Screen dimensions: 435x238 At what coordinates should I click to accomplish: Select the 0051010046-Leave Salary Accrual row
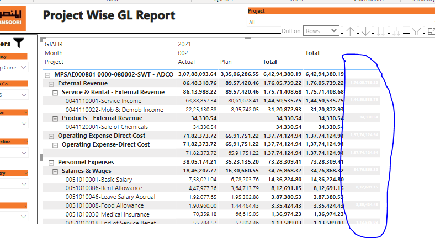[x=110, y=197]
